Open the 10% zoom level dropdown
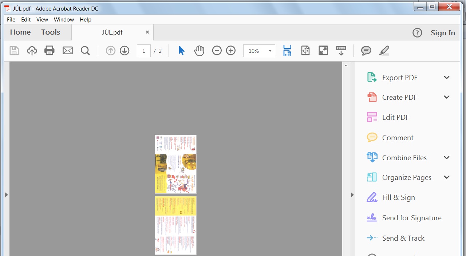Viewport: 466px width, 256px height. pyautogui.click(x=270, y=51)
